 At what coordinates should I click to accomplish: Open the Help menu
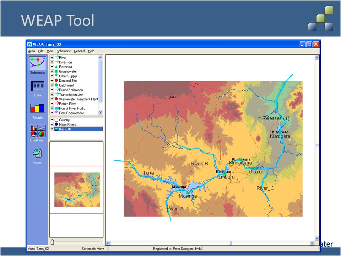(91, 51)
